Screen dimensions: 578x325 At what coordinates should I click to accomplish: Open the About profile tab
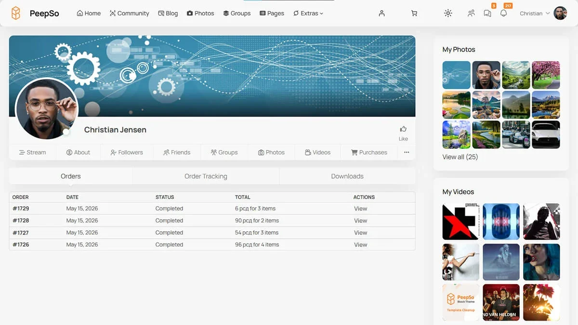coord(78,152)
